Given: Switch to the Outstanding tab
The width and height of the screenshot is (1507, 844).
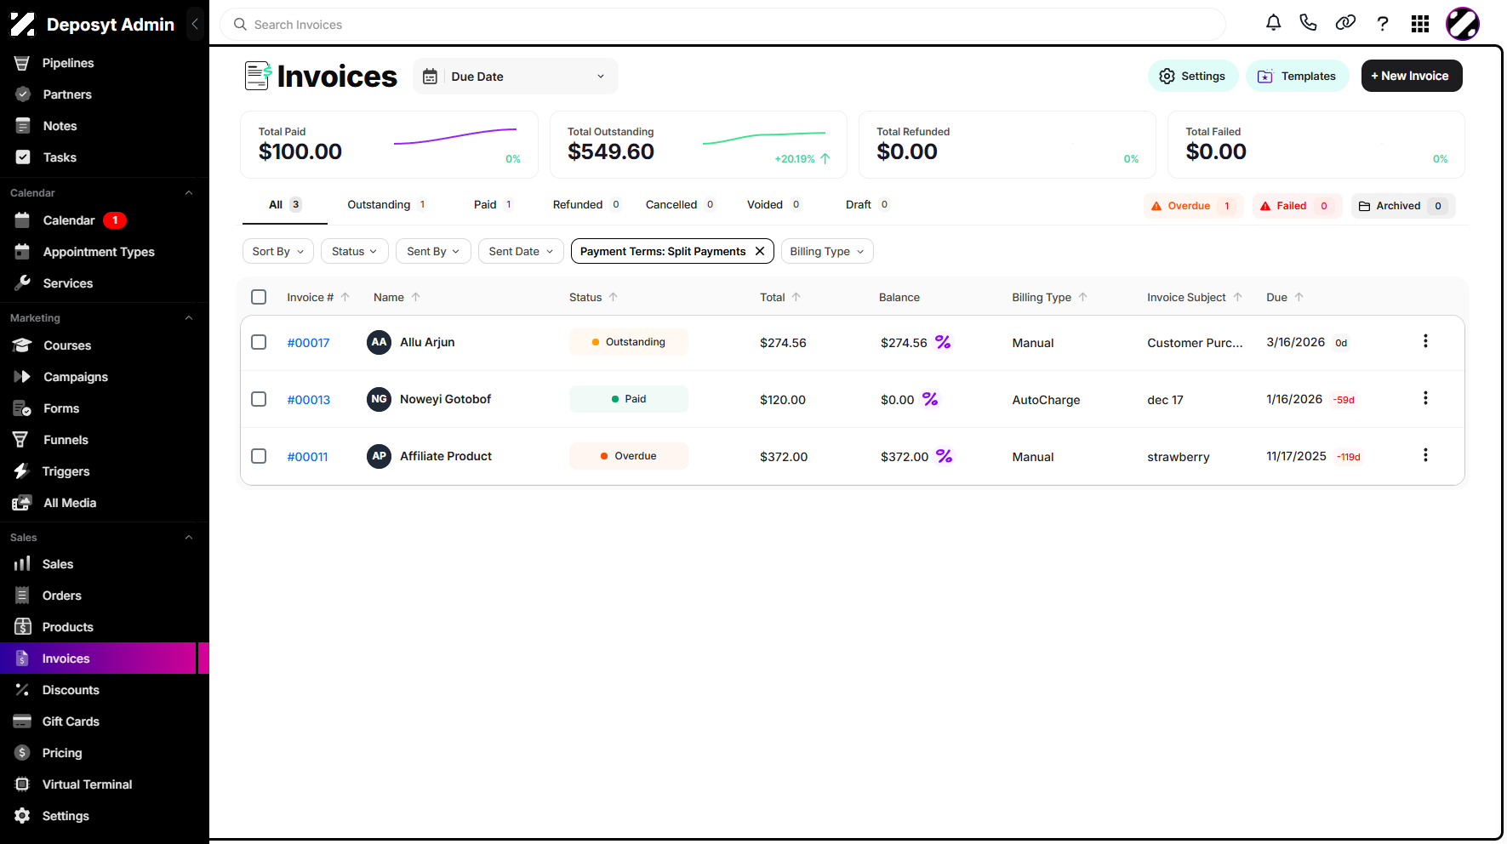Looking at the screenshot, I should click(x=387, y=204).
